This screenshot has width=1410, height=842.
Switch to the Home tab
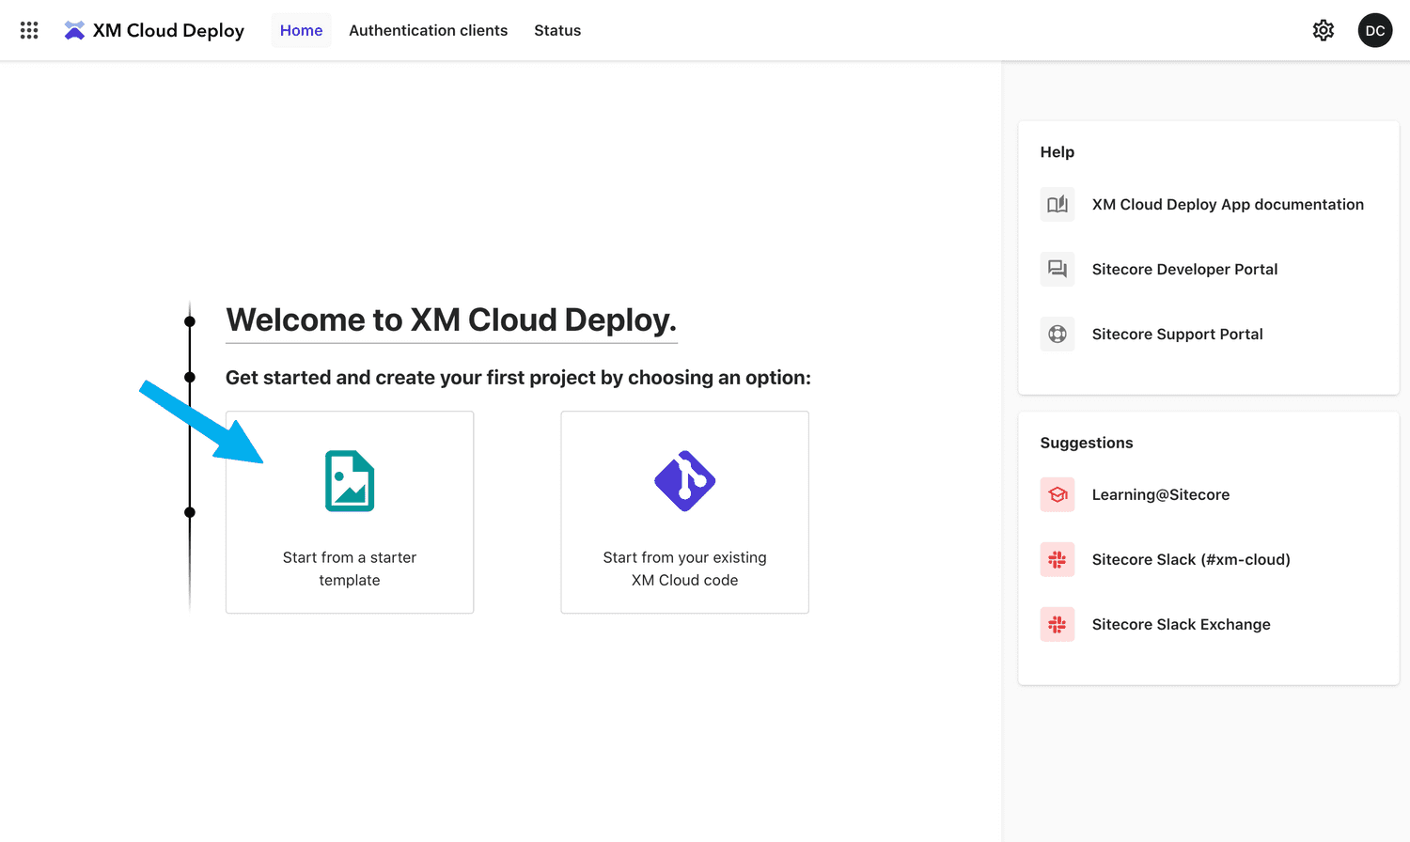[302, 30]
